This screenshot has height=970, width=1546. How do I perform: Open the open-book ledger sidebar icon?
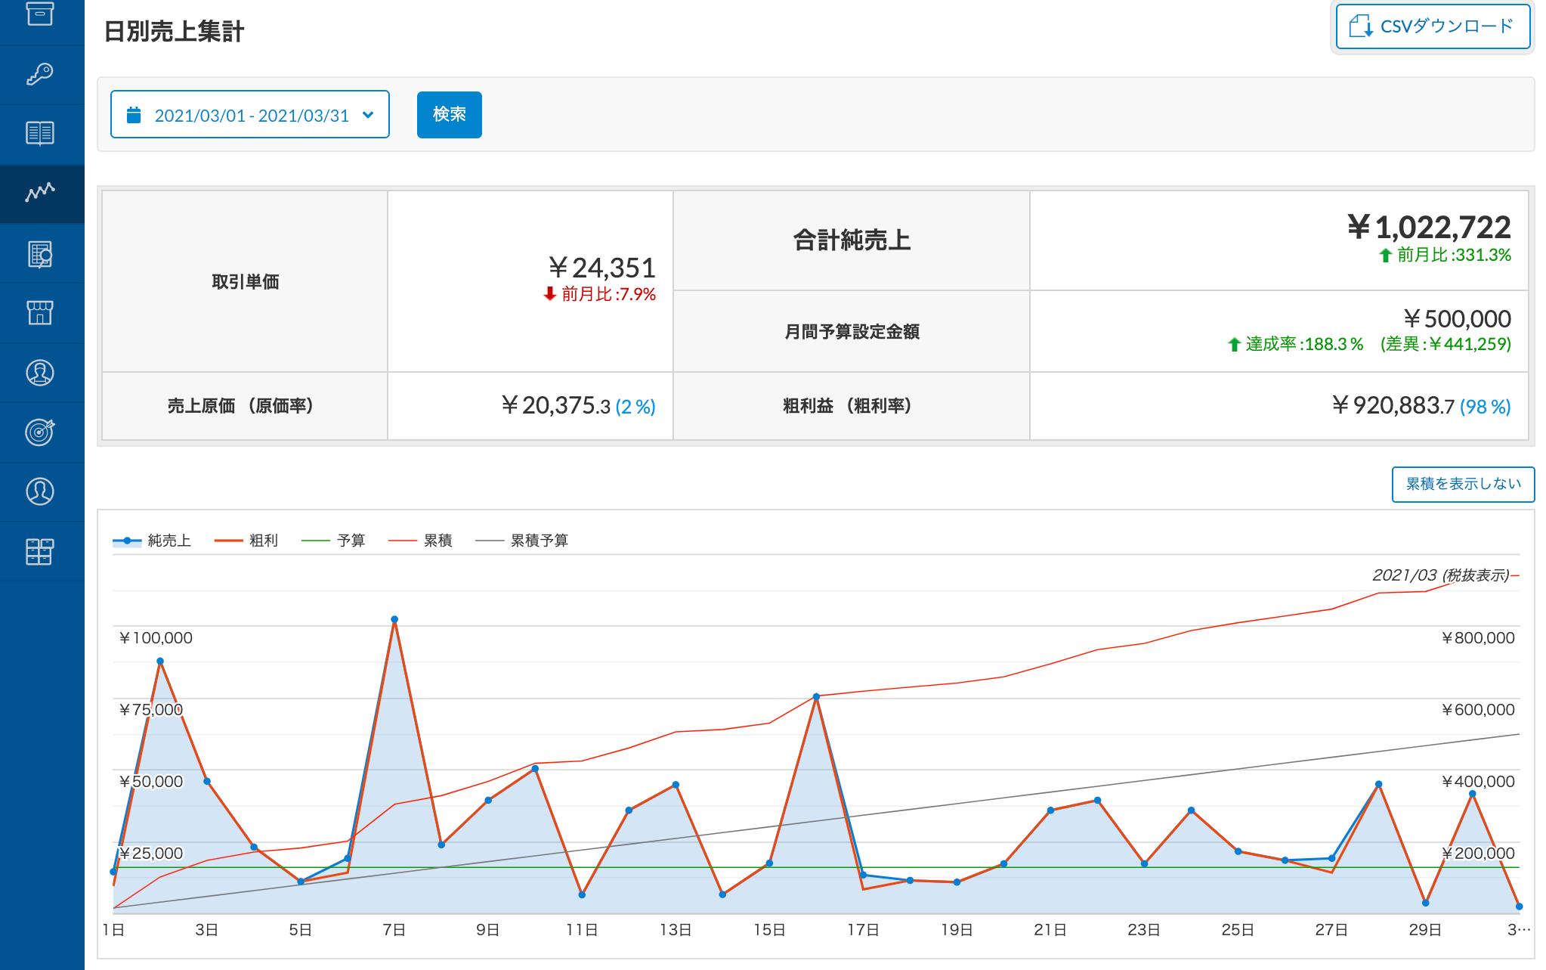40,133
